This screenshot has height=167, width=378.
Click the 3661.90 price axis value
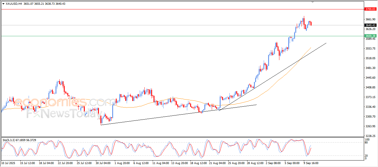(370, 19)
